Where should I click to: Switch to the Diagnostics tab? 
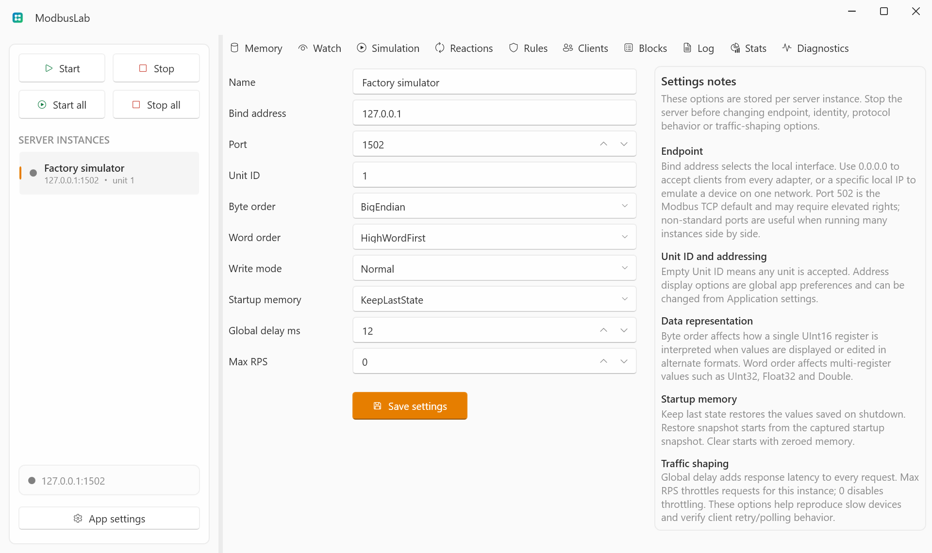(x=815, y=48)
